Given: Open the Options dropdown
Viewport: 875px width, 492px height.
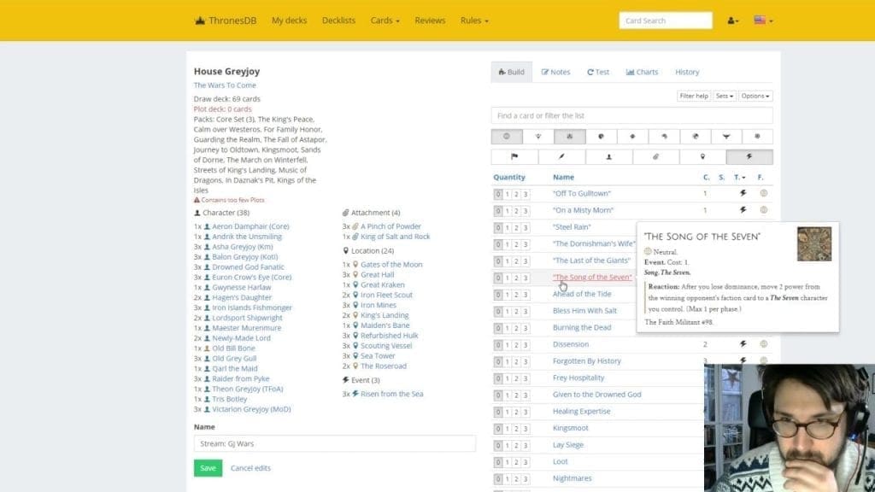Looking at the screenshot, I should coord(755,96).
